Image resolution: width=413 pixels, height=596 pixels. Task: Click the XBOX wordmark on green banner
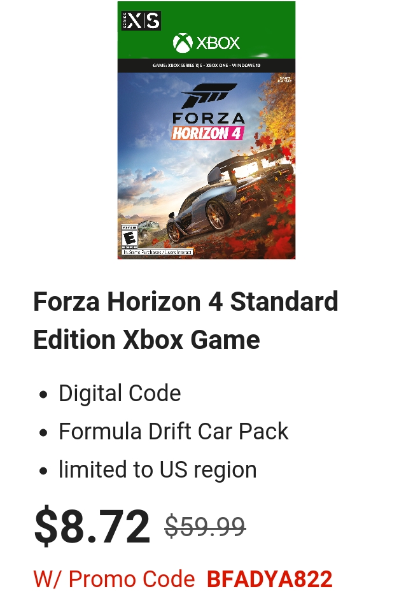(x=218, y=43)
